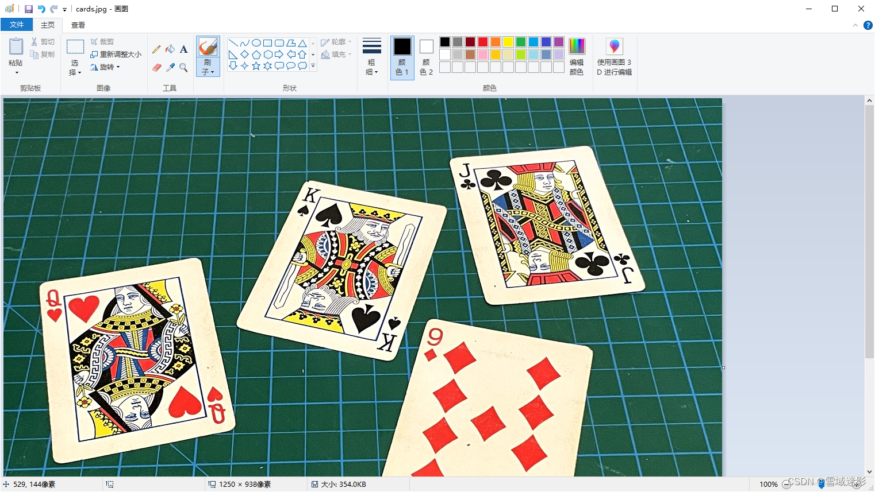Pick the pink color swatch
The image size is (875, 492).
pos(483,55)
